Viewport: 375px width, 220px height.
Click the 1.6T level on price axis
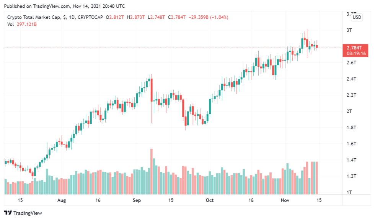click(x=351, y=144)
